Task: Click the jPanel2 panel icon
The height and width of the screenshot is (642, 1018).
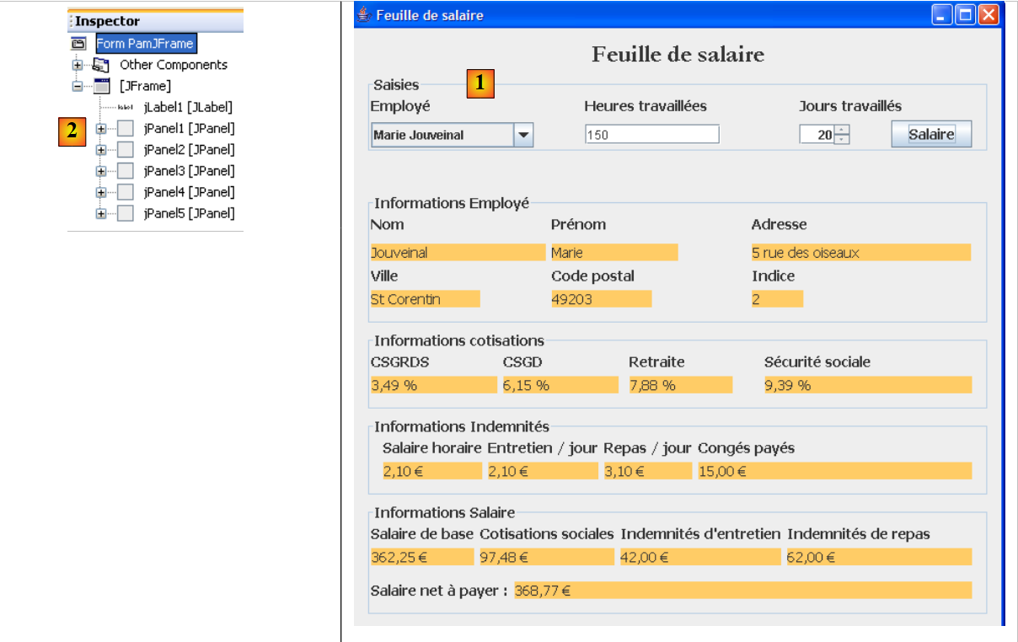Action: click(125, 150)
